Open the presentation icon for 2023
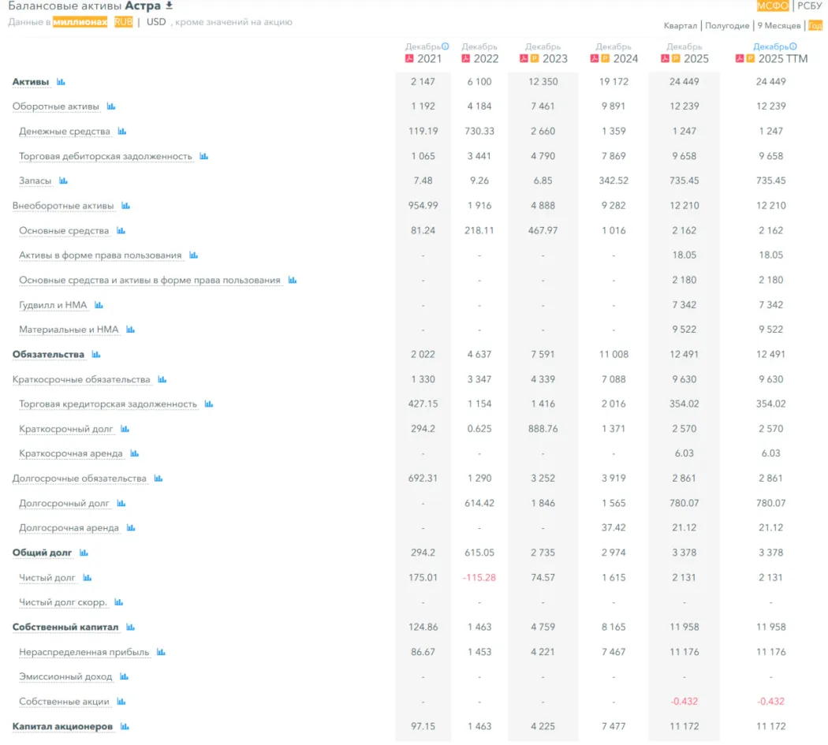Screen dimensions: 828x745 (x=535, y=59)
